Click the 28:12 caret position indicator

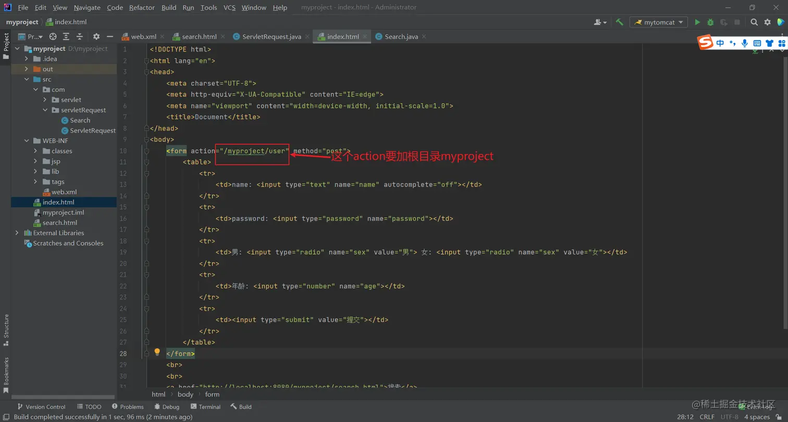coord(685,417)
